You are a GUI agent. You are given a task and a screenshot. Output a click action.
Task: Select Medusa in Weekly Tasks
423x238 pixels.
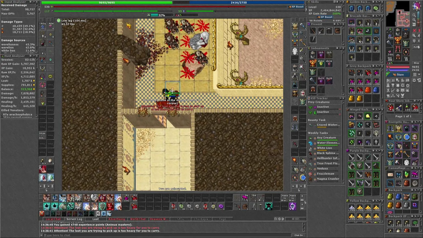tap(323, 169)
